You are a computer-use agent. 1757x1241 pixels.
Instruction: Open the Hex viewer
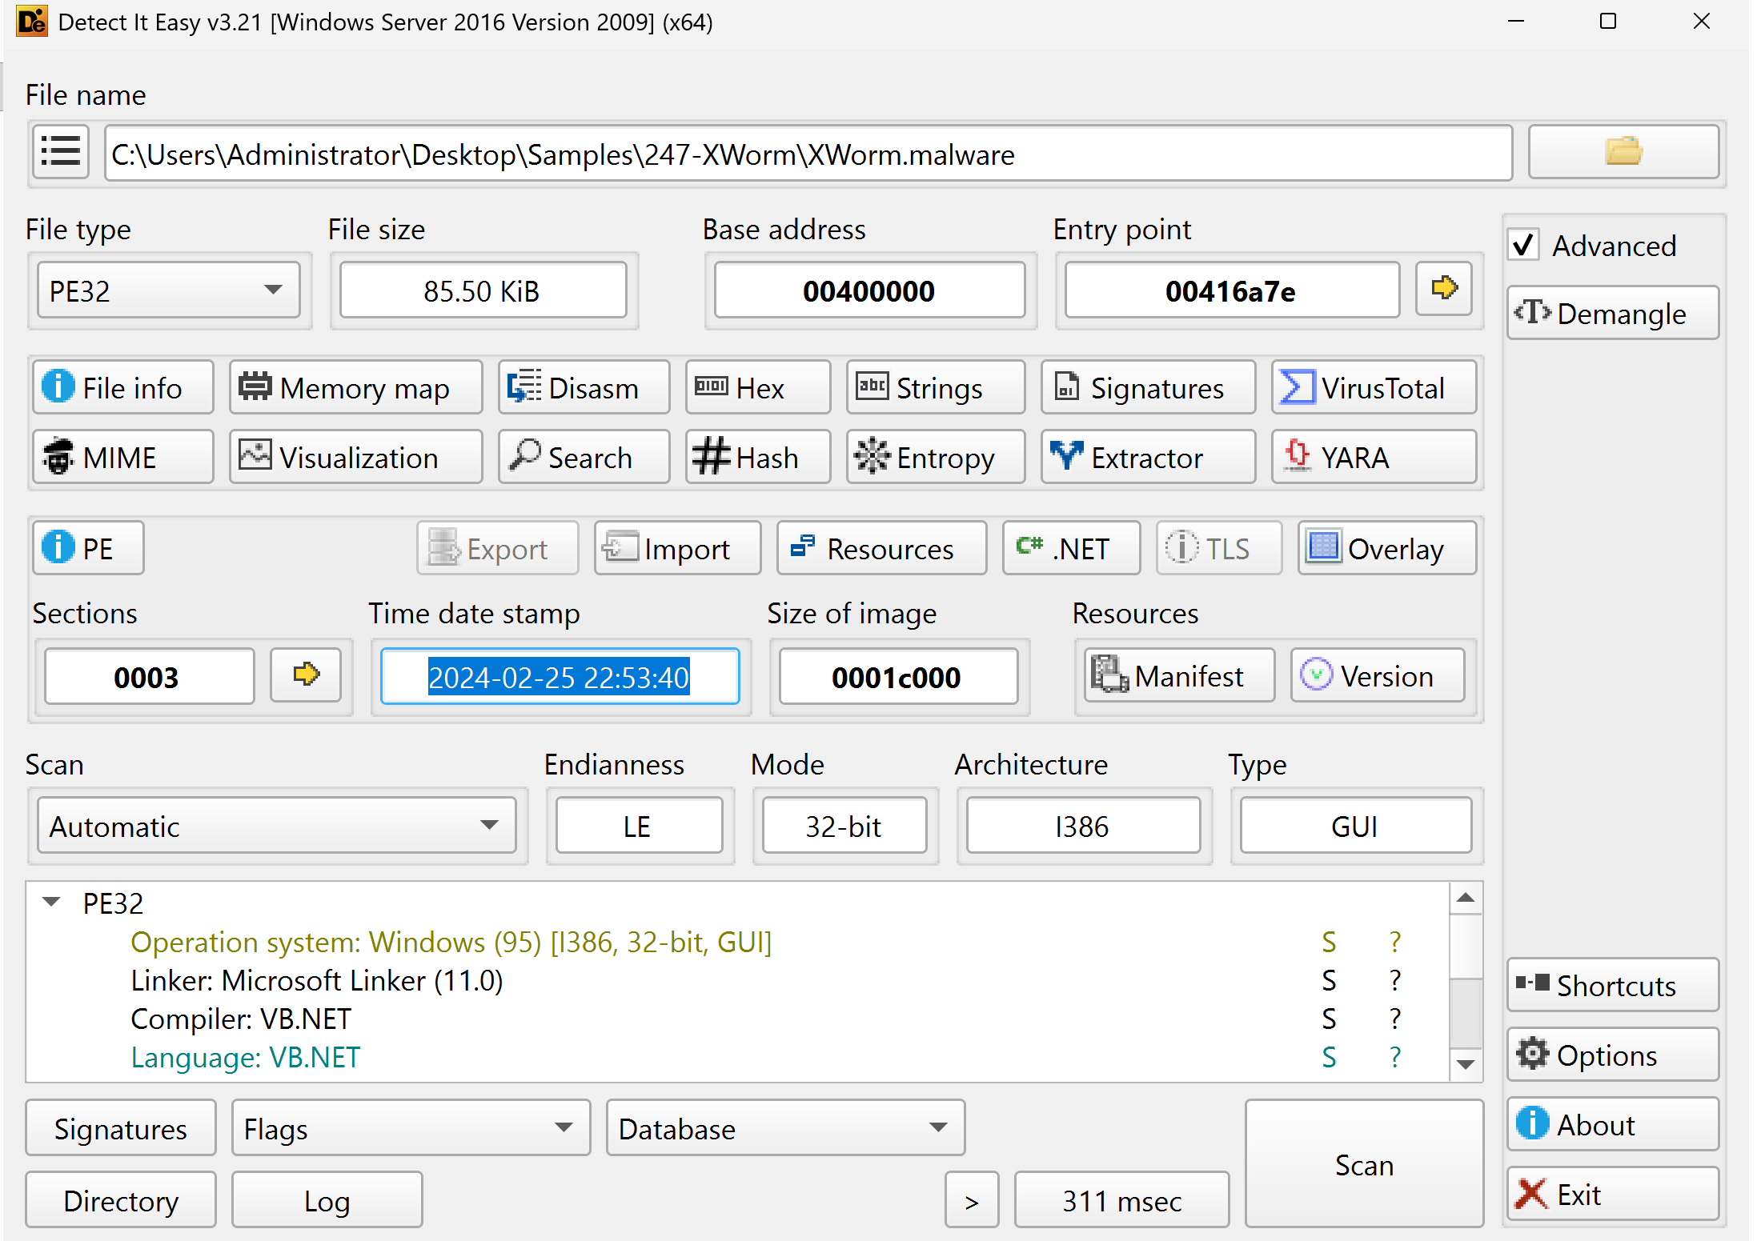coord(758,388)
